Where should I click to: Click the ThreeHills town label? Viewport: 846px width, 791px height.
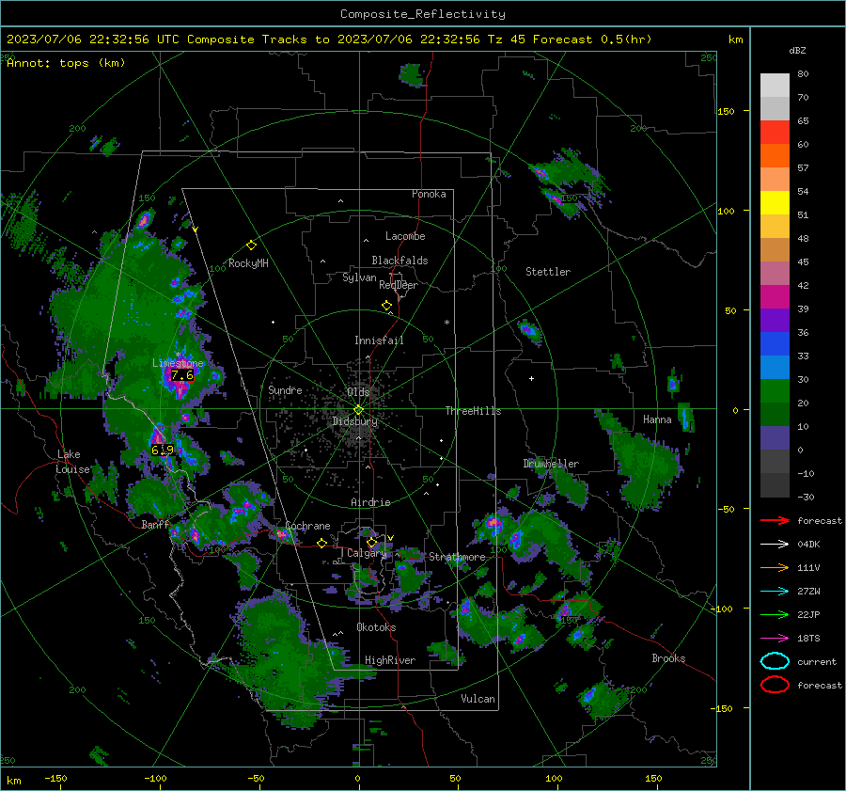point(473,411)
